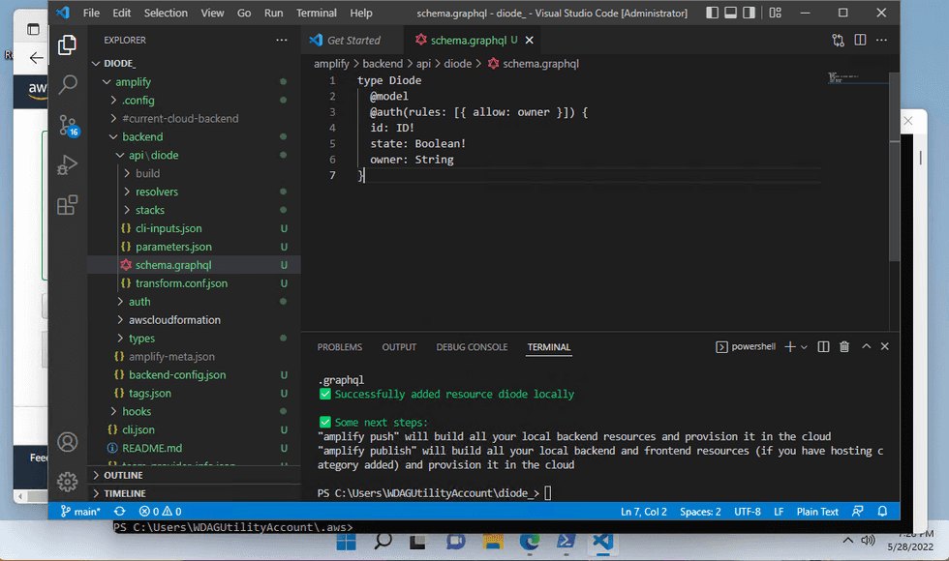Open the Search view in activity bar
The height and width of the screenshot is (561, 949).
tap(67, 85)
